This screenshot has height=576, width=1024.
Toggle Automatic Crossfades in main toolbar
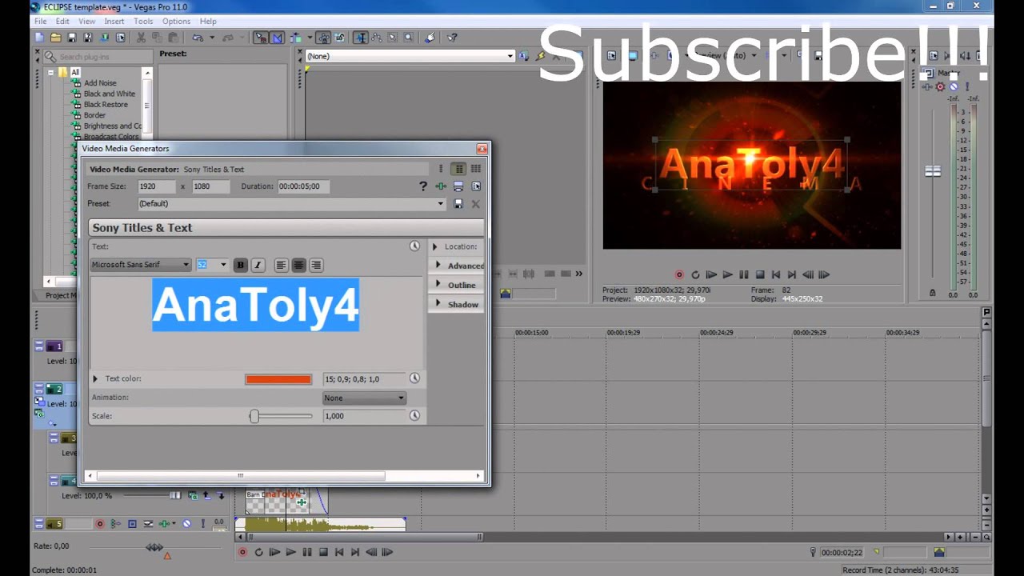pyautogui.click(x=278, y=37)
